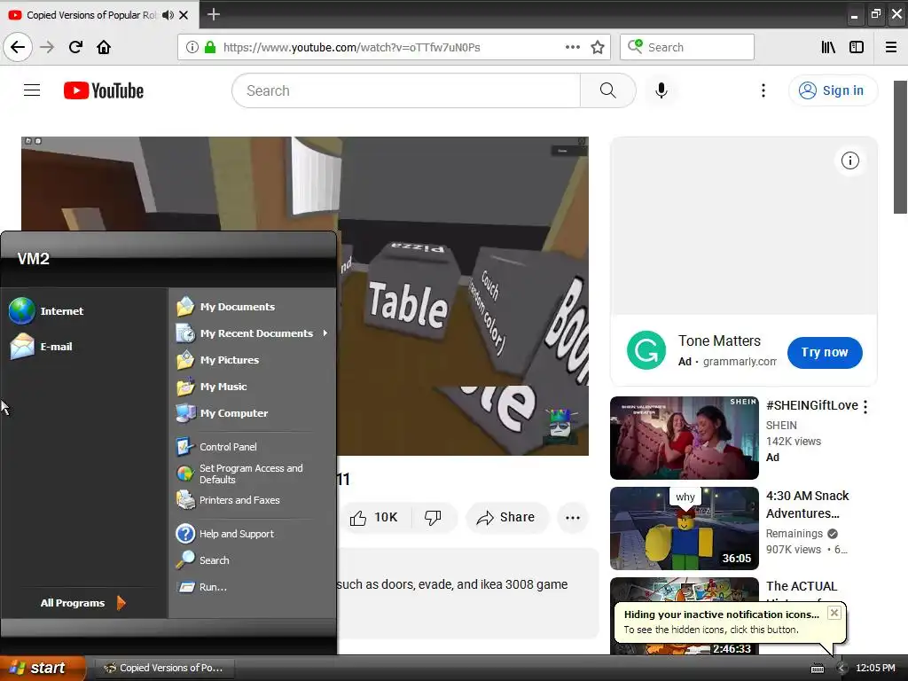Screen dimensions: 908x681
Task: Select the Copied Versions of Popular Roblox tab
Action: click(x=91, y=15)
